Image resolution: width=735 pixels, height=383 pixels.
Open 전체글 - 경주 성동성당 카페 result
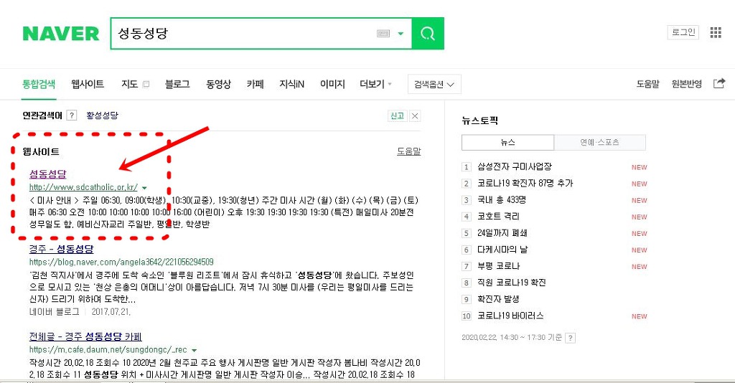pos(85,336)
